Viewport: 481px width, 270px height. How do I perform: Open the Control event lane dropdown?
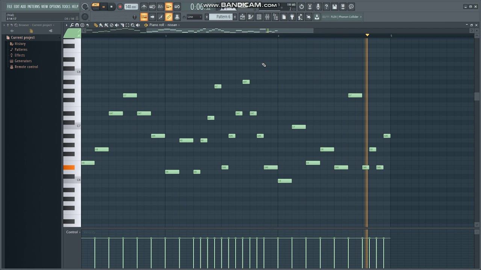point(73,232)
